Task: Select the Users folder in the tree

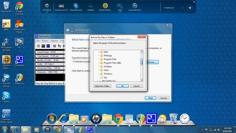Action: [x=106, y=70]
